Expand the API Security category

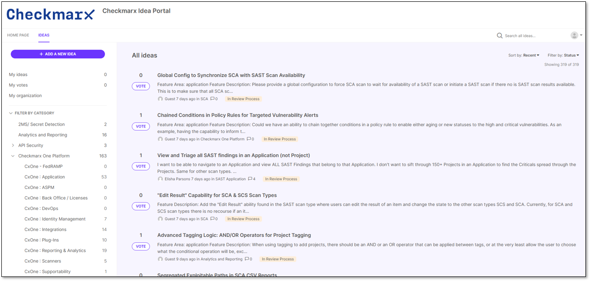pos(13,145)
